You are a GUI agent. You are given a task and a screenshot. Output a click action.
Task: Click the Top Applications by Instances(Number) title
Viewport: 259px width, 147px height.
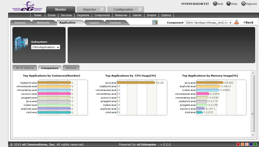click(51, 76)
